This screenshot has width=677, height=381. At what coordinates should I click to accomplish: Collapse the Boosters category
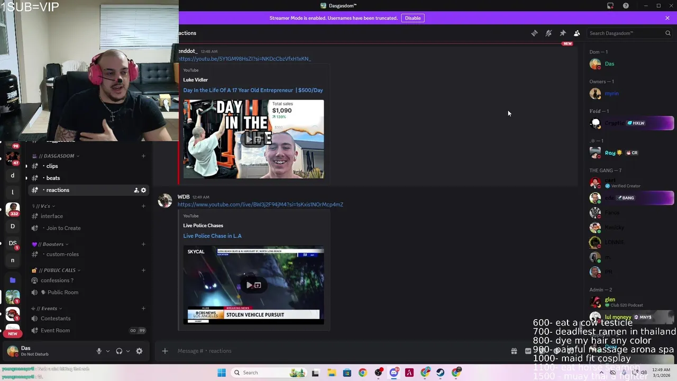(50, 244)
